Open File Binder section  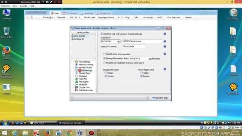(83, 85)
